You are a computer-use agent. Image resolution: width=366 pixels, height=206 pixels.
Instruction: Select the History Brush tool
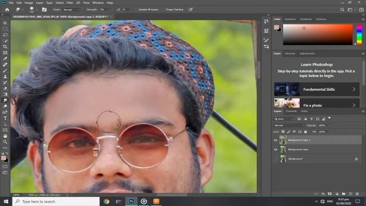click(x=5, y=82)
